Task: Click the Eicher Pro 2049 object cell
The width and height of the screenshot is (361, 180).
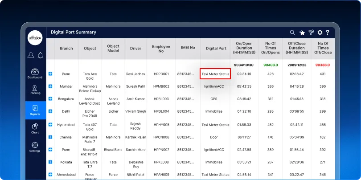Action: (x=90, y=114)
